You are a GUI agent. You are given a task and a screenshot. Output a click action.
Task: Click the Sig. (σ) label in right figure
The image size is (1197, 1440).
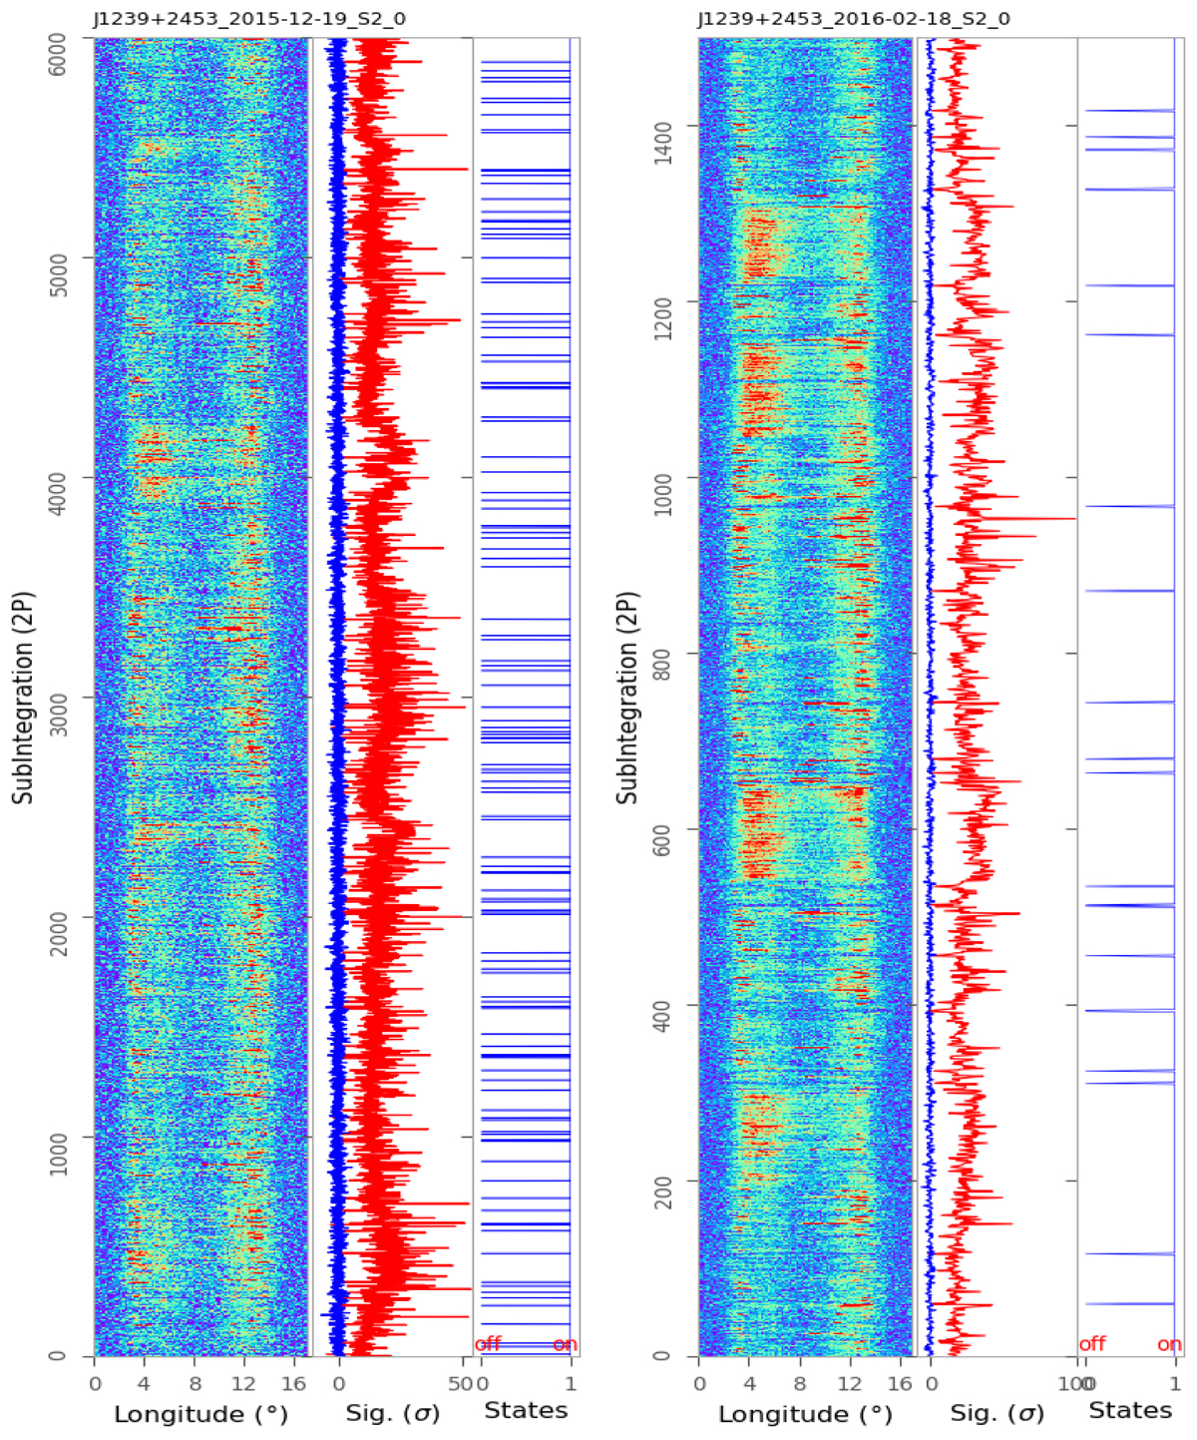[x=997, y=1414]
